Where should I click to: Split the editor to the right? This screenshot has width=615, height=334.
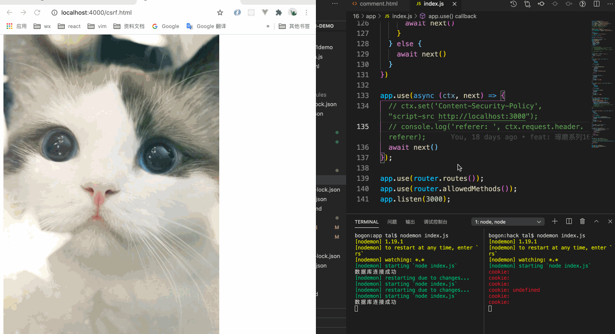click(596, 4)
